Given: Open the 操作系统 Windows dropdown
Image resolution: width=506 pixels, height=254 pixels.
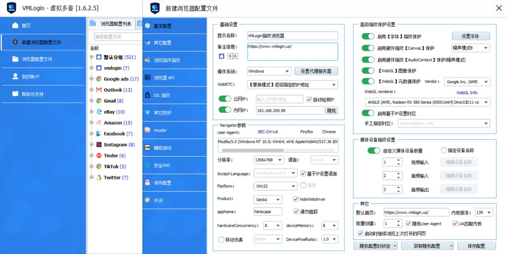Looking at the screenshot, I should pos(269,71).
